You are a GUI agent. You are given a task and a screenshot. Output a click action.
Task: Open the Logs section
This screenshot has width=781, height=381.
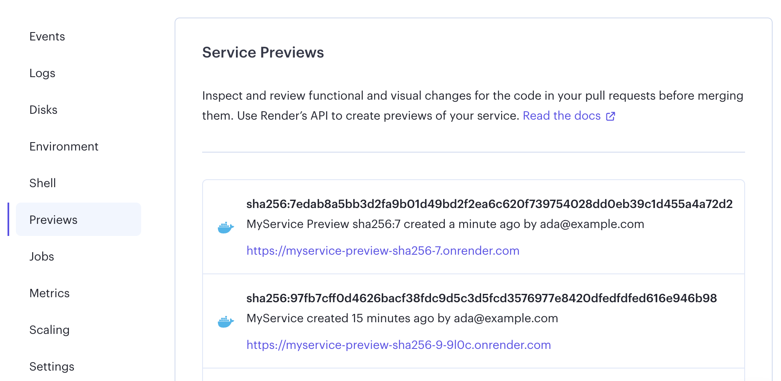click(42, 73)
